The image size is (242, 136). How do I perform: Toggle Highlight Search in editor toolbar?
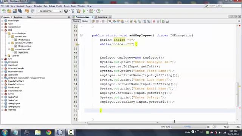click(x=122, y=21)
